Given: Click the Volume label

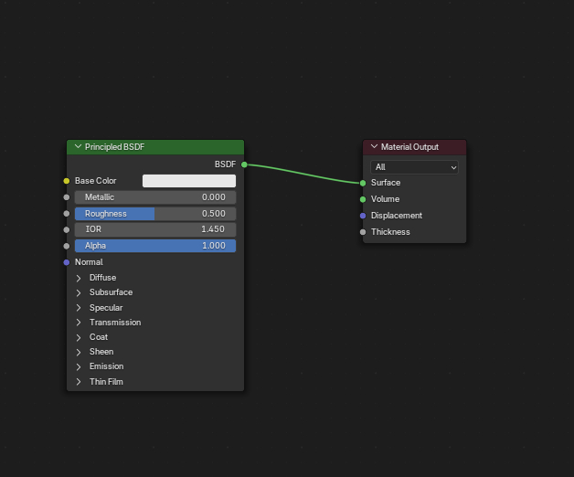Looking at the screenshot, I should 385,199.
